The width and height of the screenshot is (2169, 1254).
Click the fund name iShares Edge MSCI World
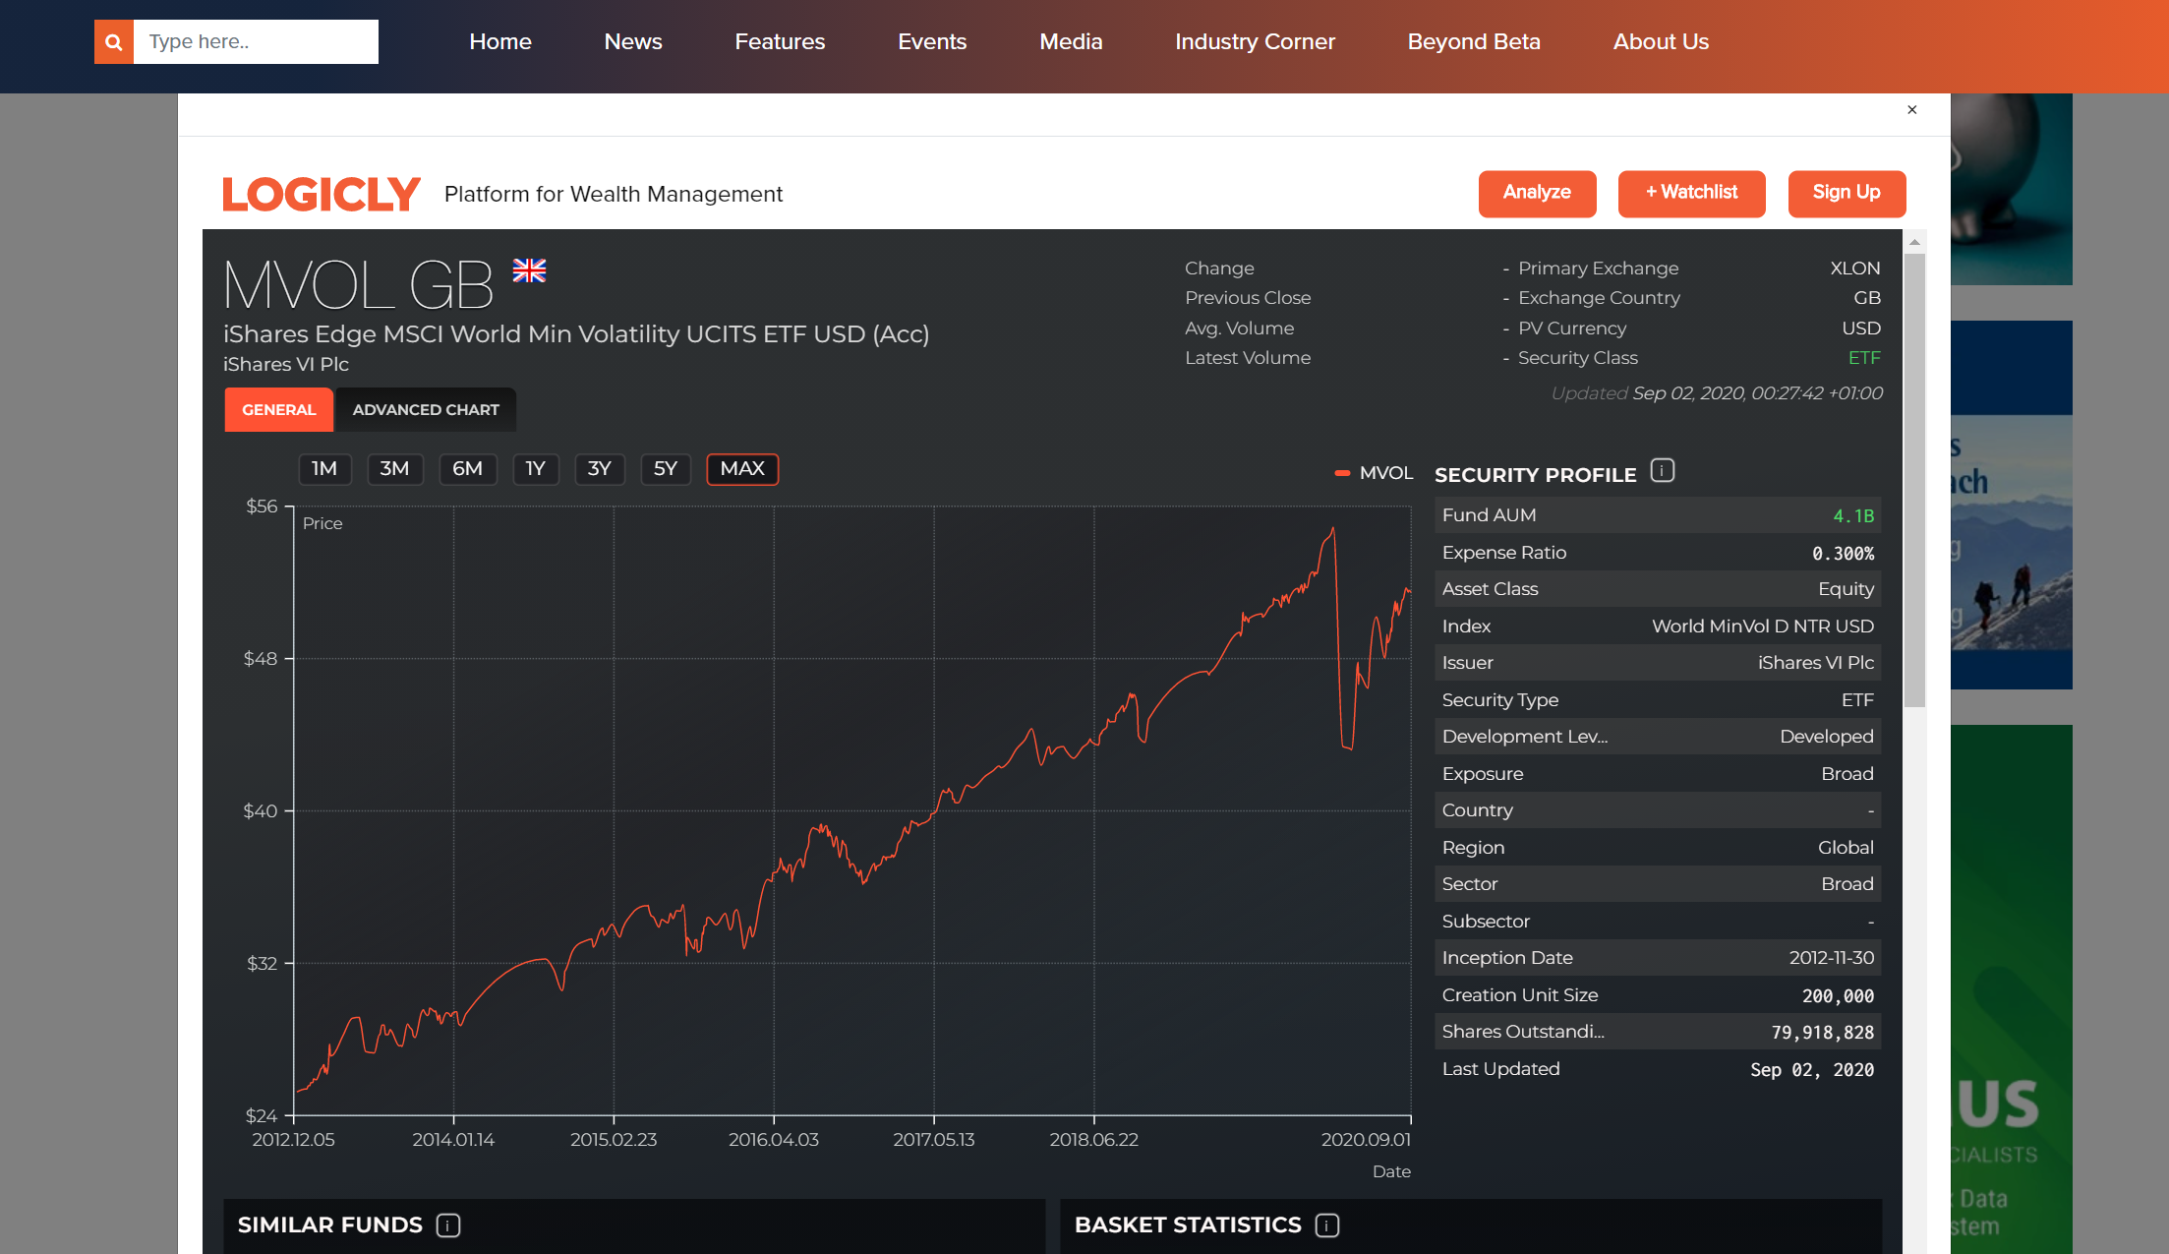click(x=576, y=334)
